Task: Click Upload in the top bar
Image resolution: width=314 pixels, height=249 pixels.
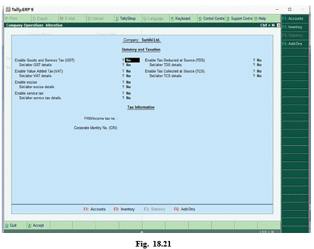Action: click(100, 19)
